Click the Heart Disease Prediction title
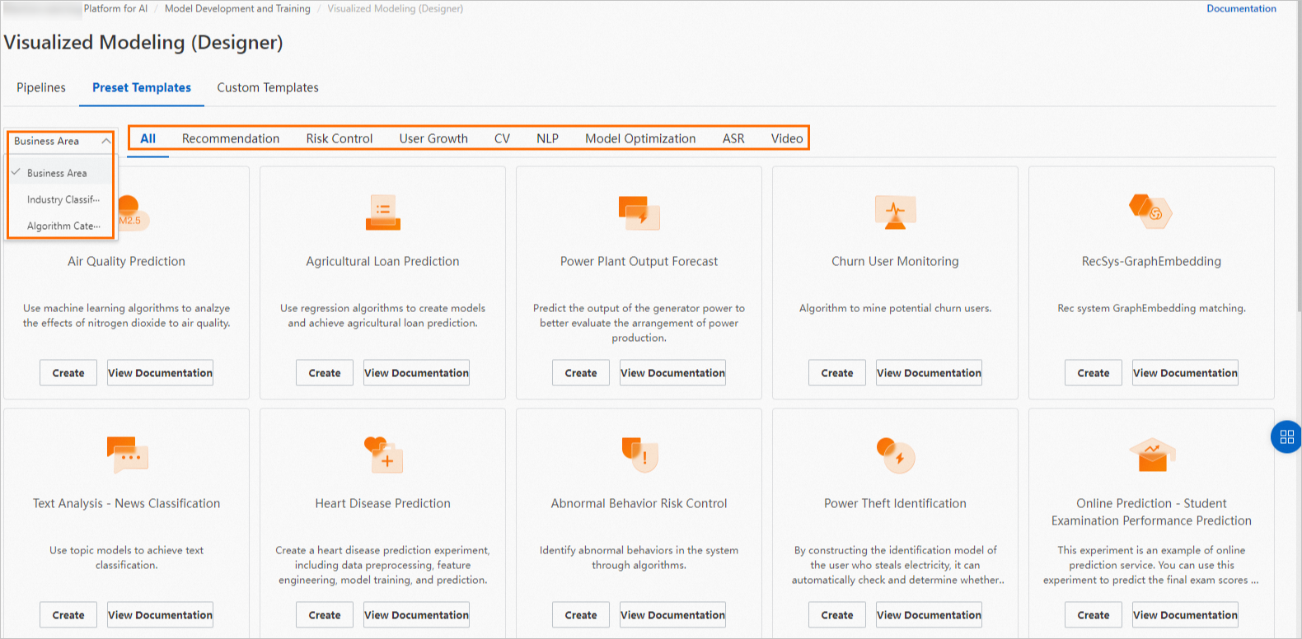This screenshot has width=1302, height=639. [382, 503]
